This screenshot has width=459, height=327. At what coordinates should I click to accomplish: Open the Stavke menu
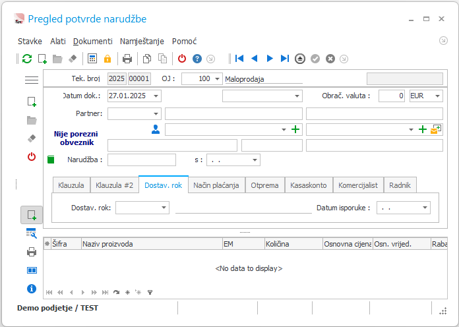click(x=30, y=42)
